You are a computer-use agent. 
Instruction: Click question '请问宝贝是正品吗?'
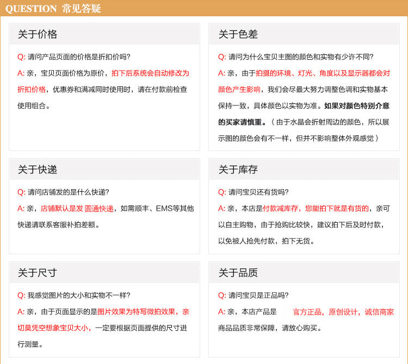point(258,296)
